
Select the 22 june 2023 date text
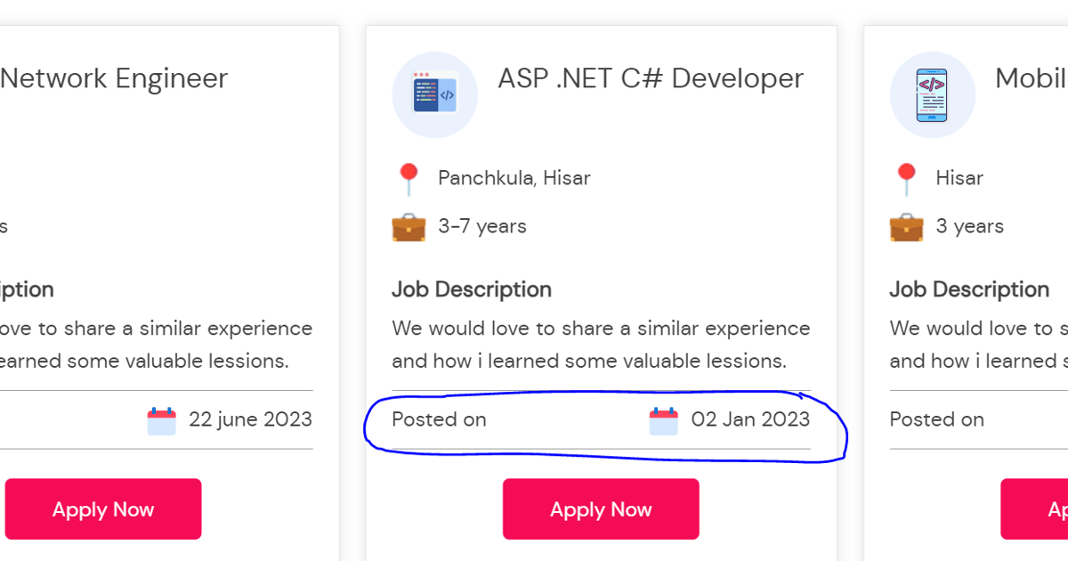point(250,419)
